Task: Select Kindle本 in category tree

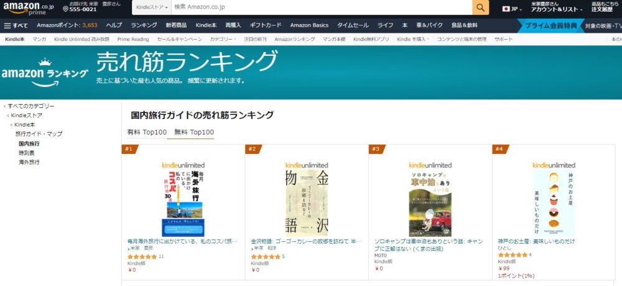Action: [25, 125]
